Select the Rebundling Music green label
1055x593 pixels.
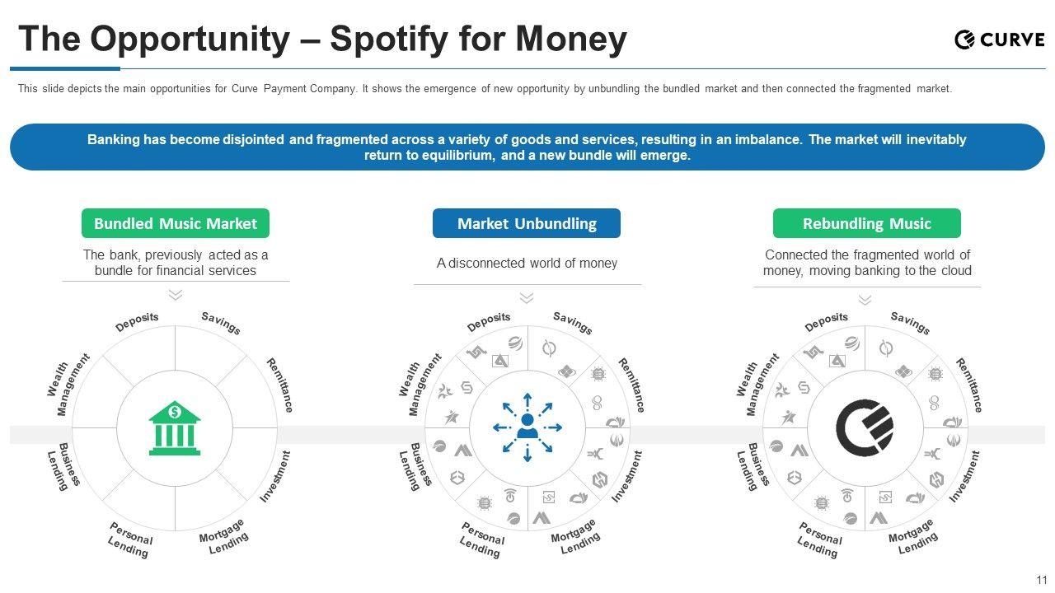click(x=866, y=223)
